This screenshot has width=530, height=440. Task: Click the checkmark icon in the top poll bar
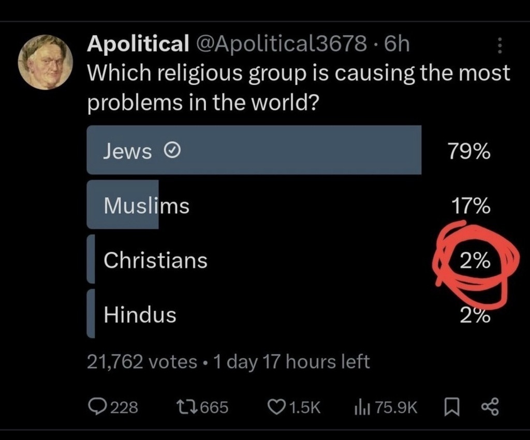pos(171,151)
